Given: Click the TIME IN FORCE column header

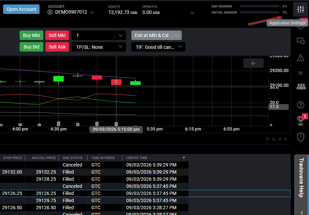Looking at the screenshot, I should [103, 158].
